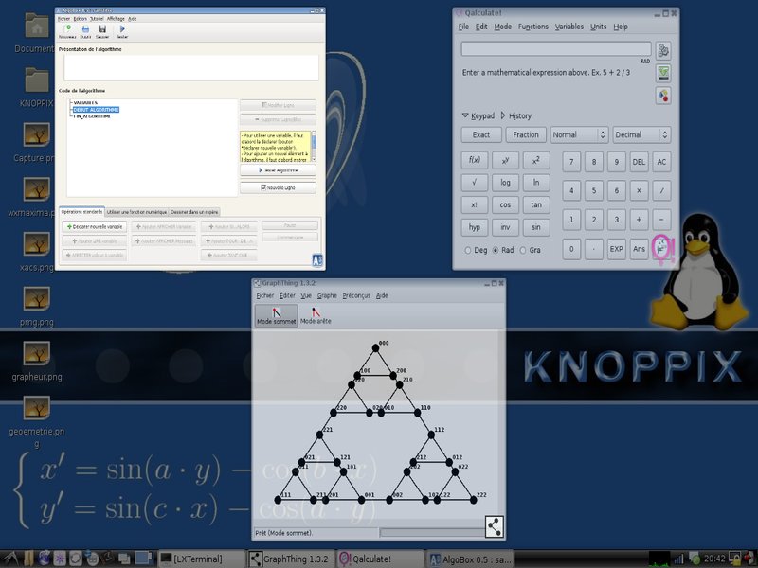This screenshot has width=758, height=568.
Task: Toggle the Nouvelle Ligne checkbox button
Action: point(278,187)
